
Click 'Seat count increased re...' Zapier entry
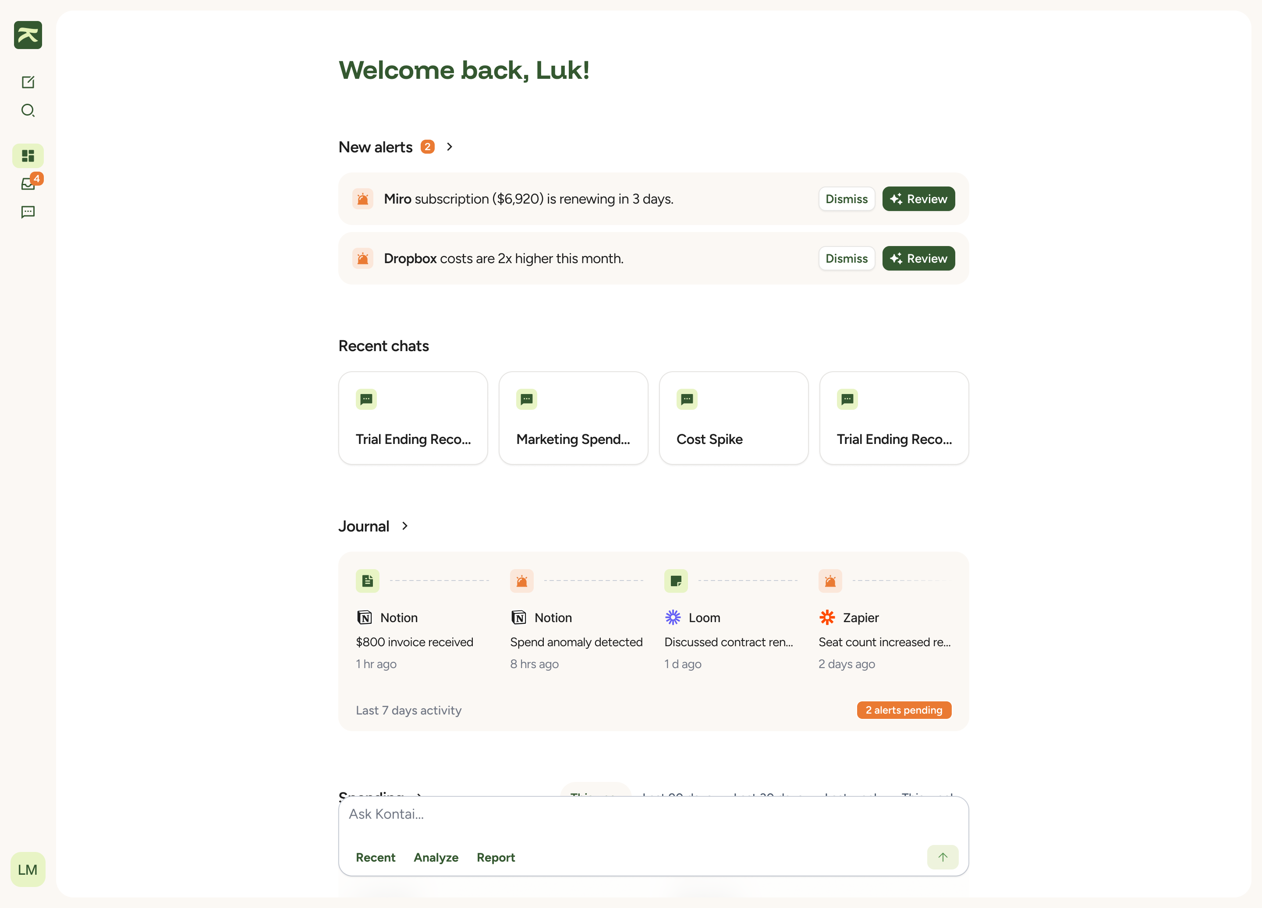click(x=885, y=642)
